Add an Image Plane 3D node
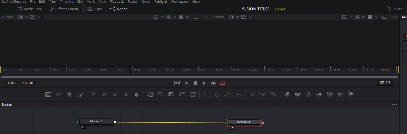The height and width of the screenshot is (134, 407). [287, 94]
